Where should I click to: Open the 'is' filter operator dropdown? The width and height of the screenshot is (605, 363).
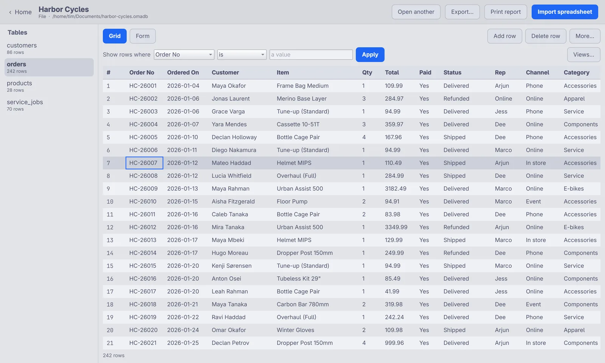click(x=242, y=54)
